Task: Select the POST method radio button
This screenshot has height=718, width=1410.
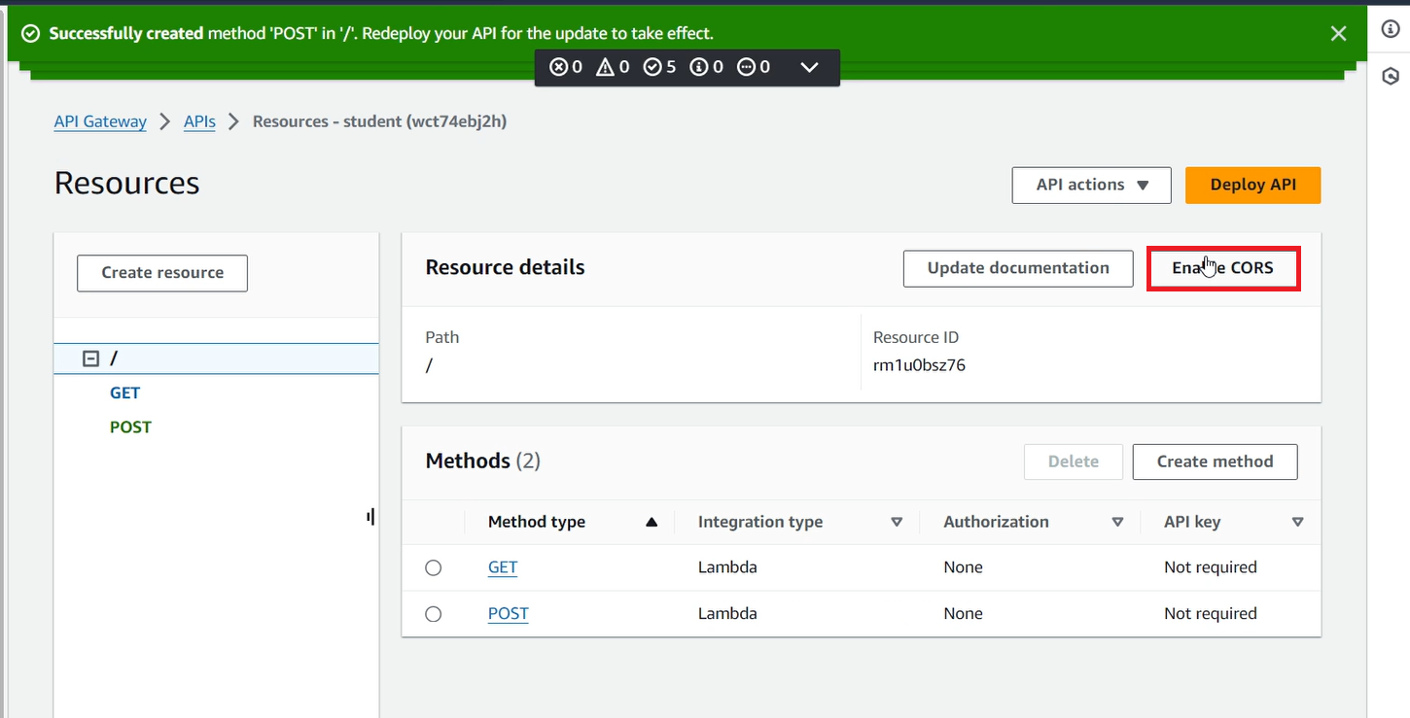Action: pyautogui.click(x=433, y=613)
